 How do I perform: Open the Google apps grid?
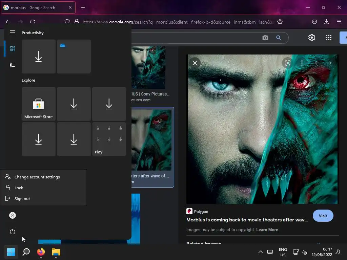329,38
